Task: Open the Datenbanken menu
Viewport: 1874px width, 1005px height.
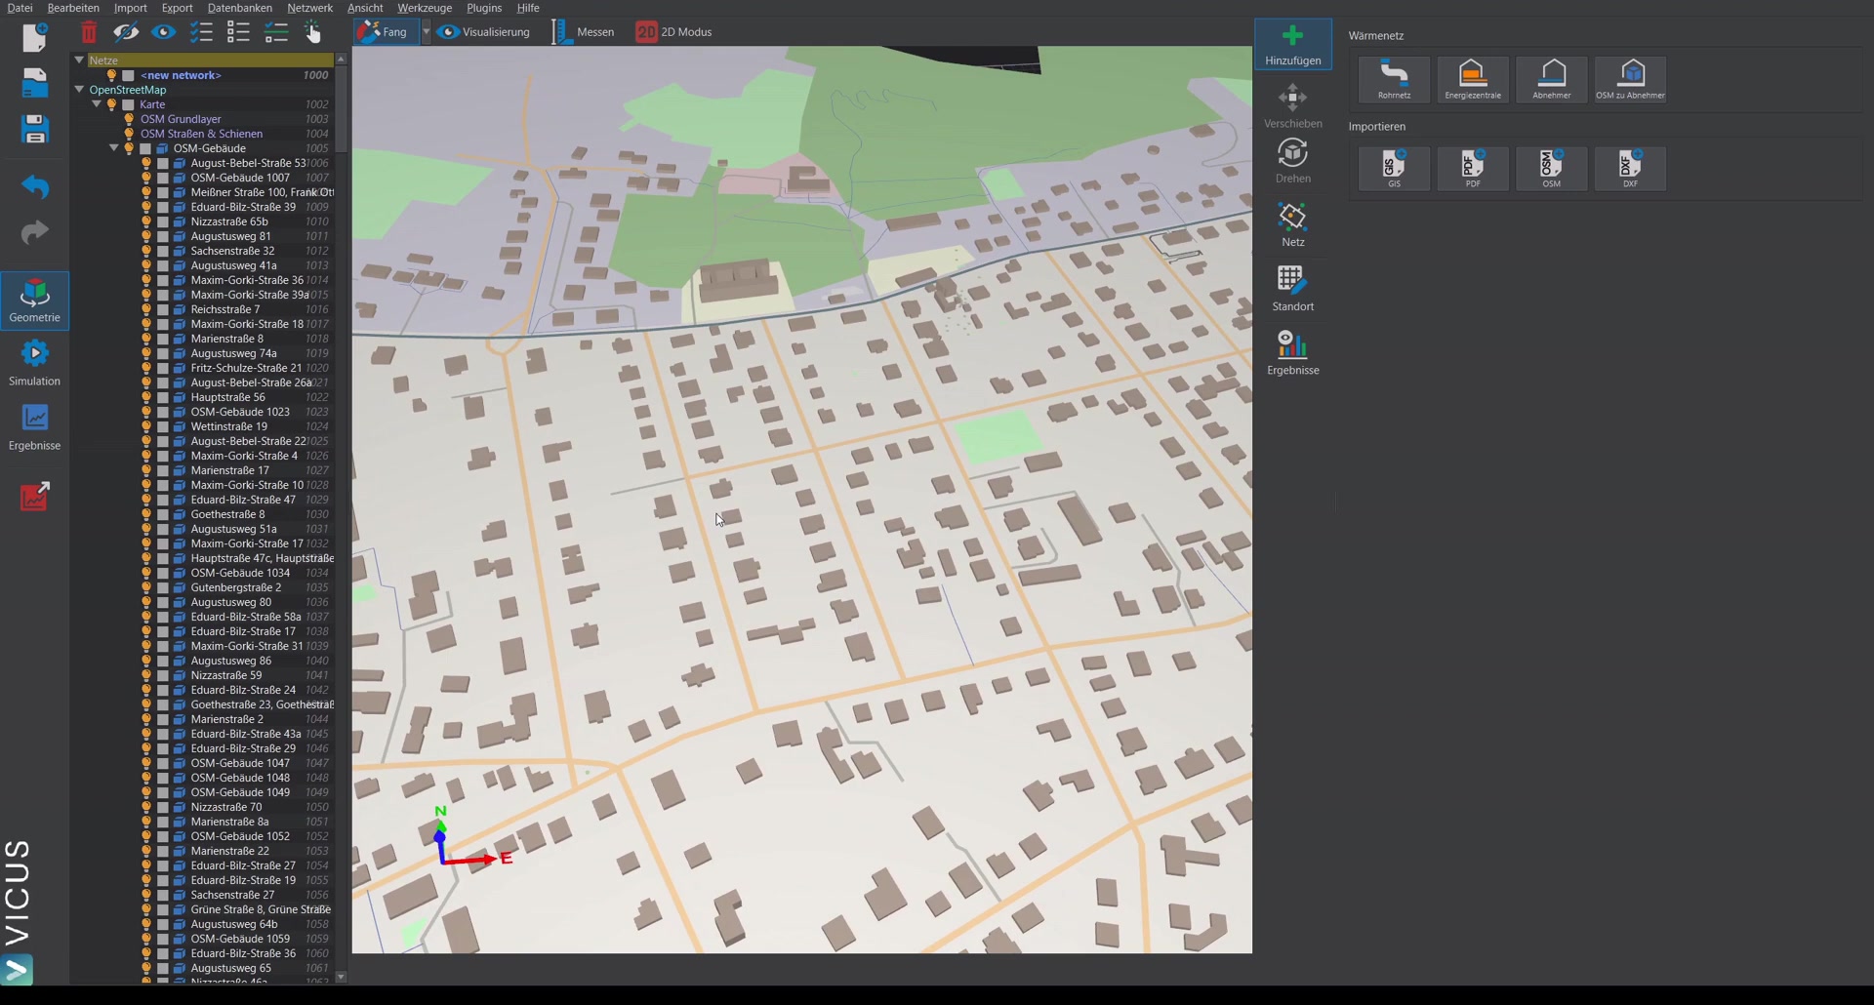Action: 239,8
